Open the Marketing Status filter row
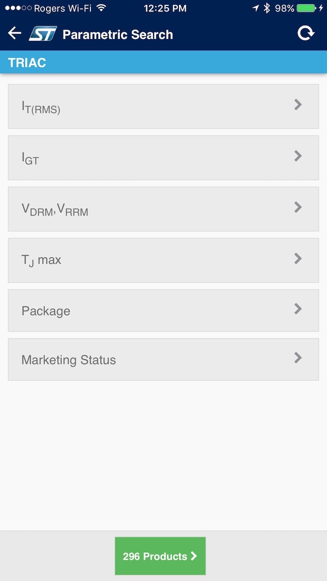 tap(163, 359)
